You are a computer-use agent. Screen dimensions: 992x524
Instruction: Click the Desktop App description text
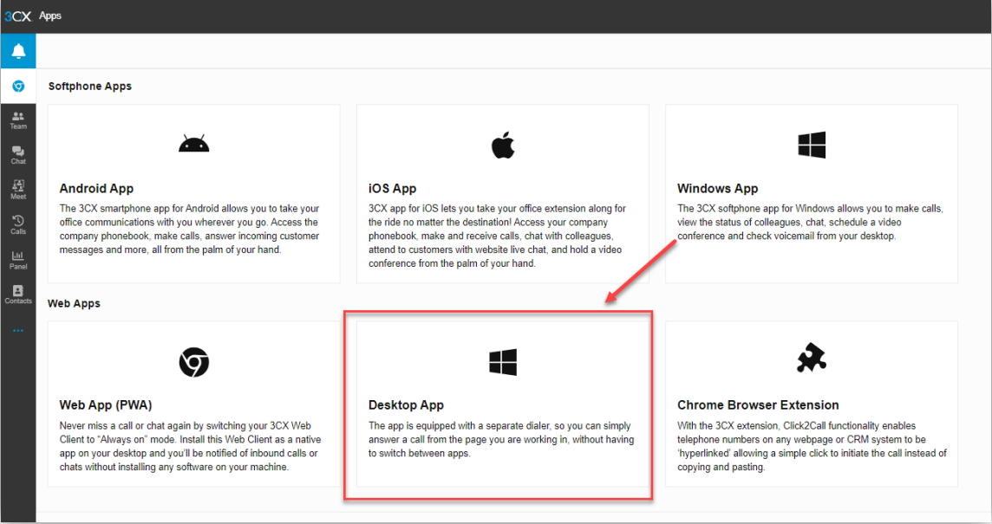coord(501,439)
